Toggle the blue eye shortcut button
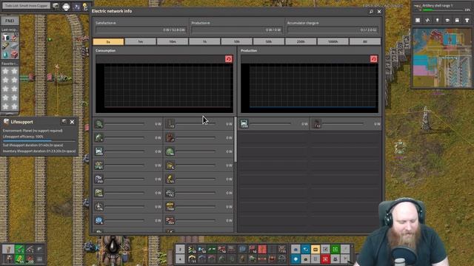The height and width of the screenshot is (266, 474). [x=305, y=249]
